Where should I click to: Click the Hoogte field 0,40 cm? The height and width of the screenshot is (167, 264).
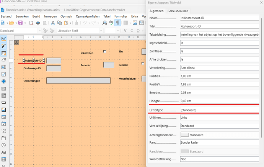coord(220,101)
